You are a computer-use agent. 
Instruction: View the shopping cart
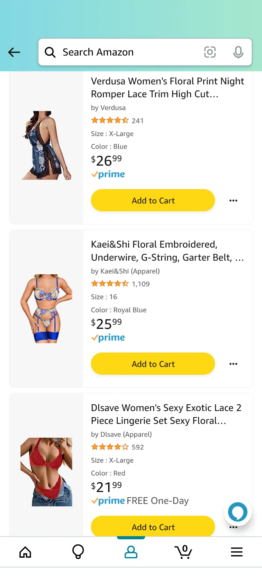183,552
